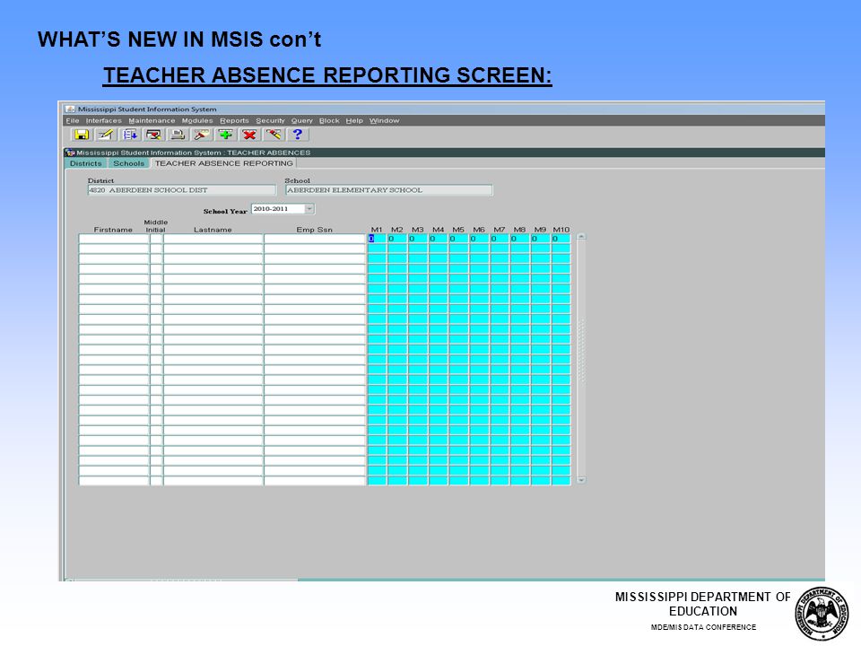Select the first row M5 cell
861x646 pixels.
click(458, 239)
